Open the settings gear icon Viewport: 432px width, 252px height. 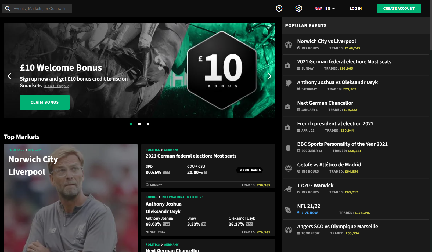point(299,8)
